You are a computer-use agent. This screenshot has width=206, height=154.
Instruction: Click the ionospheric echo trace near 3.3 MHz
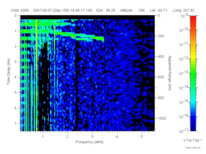tap(99, 38)
